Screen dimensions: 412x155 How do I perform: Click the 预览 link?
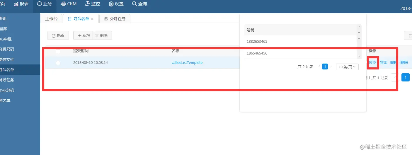click(x=373, y=62)
